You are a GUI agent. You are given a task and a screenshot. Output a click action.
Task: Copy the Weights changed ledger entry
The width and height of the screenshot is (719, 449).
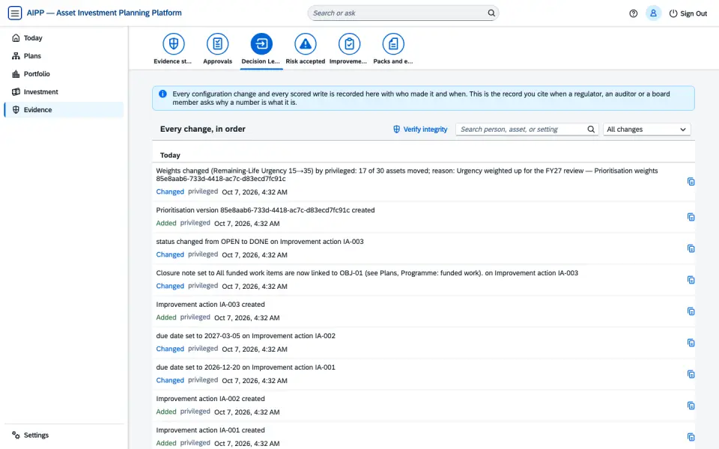coord(691,182)
